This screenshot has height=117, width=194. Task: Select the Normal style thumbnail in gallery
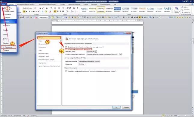coord(101,10)
